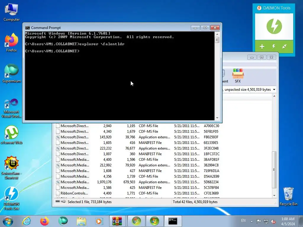Click the 'explorer \falentldr' command line text
303x227 pixels.
[x=102, y=44]
